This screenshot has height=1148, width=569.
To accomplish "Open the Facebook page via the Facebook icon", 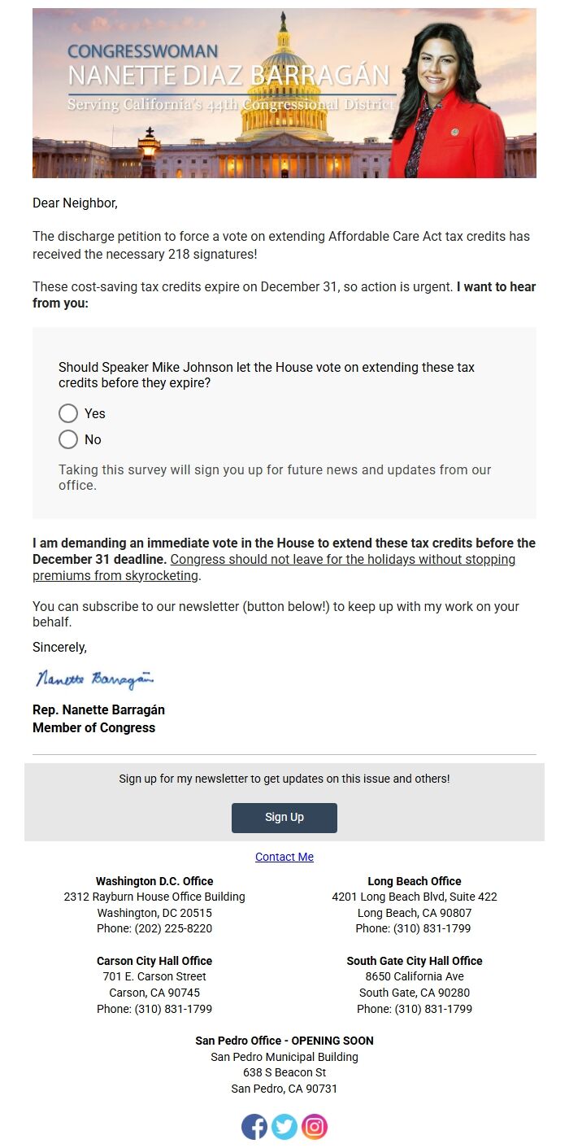I will pyautogui.click(x=254, y=1127).
